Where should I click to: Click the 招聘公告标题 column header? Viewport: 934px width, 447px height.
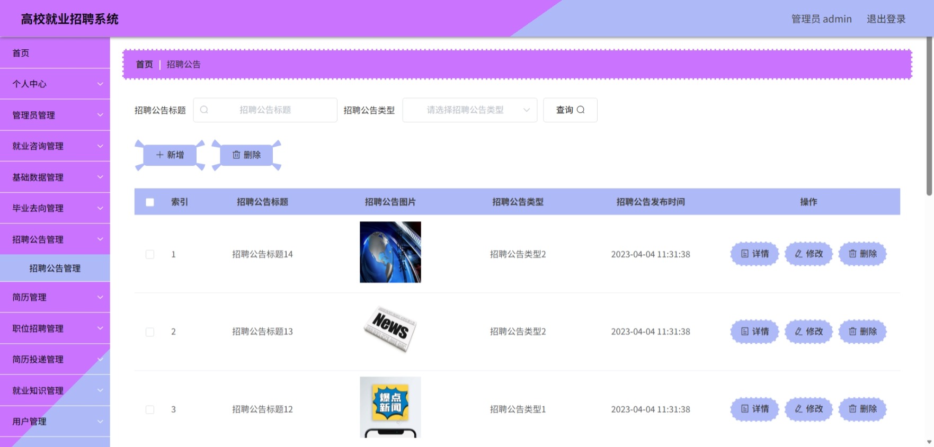pyautogui.click(x=262, y=202)
